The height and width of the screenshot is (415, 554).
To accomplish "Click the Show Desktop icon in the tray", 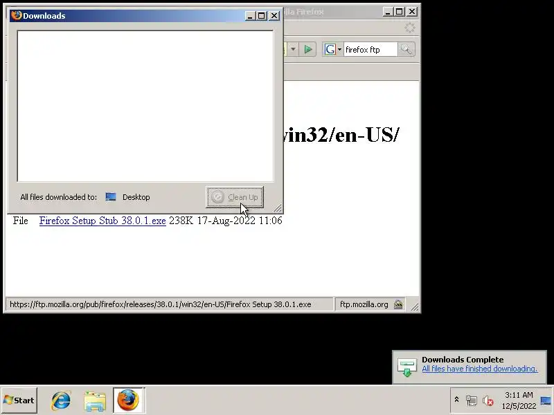I will (546, 400).
